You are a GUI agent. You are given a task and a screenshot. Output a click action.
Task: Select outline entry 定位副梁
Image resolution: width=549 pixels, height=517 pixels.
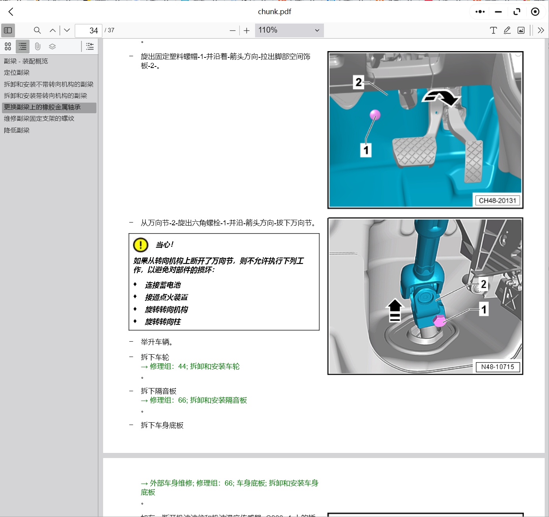click(x=16, y=72)
